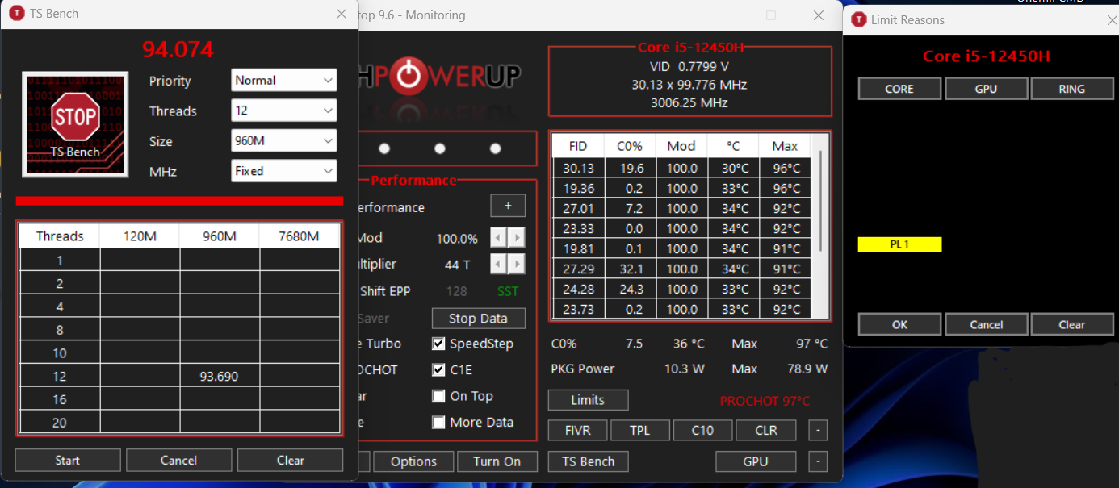Close the ThrottleStop Monitoring window

[x=819, y=15]
